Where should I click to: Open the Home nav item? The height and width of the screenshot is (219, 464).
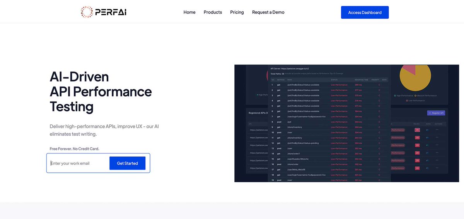189,12
